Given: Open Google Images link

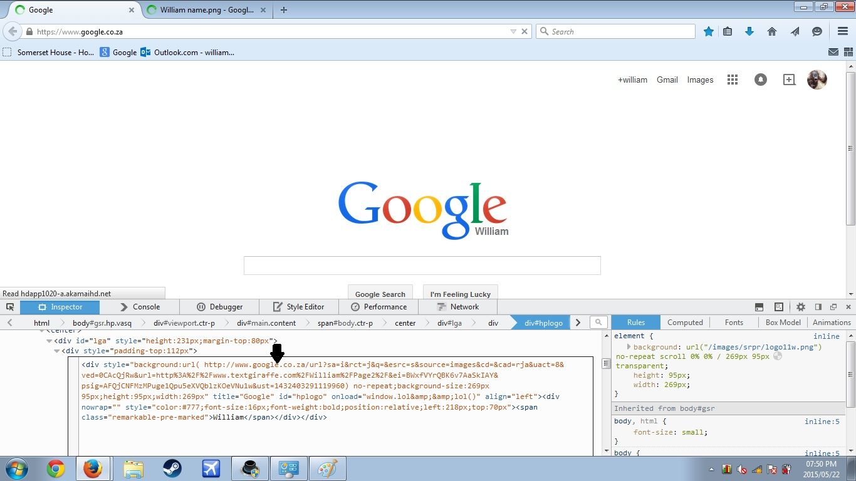Looking at the screenshot, I should coord(700,80).
